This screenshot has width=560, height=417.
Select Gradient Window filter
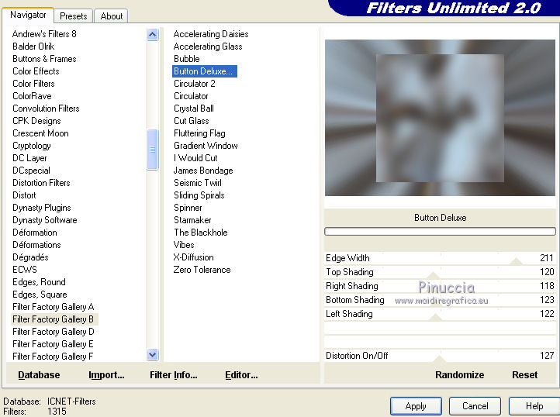(x=206, y=146)
